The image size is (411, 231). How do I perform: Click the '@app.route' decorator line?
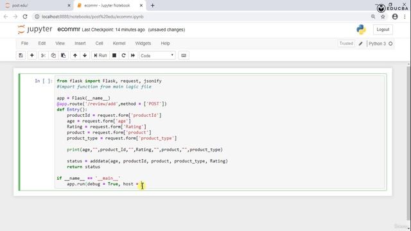pyautogui.click(x=112, y=104)
